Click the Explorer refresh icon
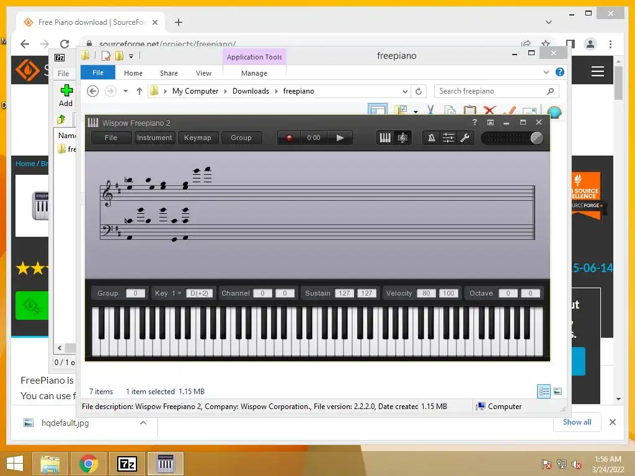The width and height of the screenshot is (635, 476). tap(419, 92)
